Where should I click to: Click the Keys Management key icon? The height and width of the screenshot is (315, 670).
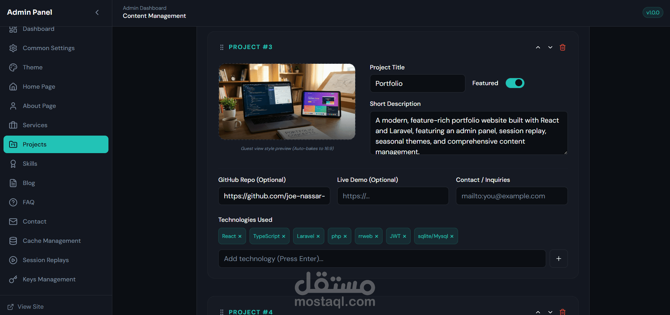click(x=13, y=279)
